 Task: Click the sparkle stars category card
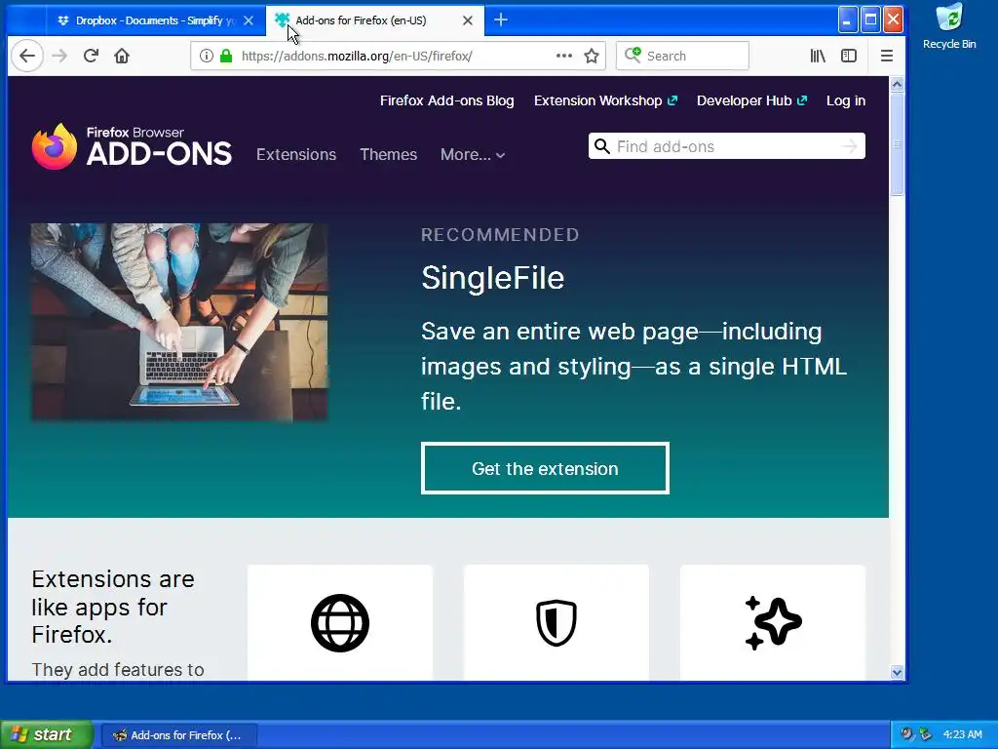click(x=773, y=622)
